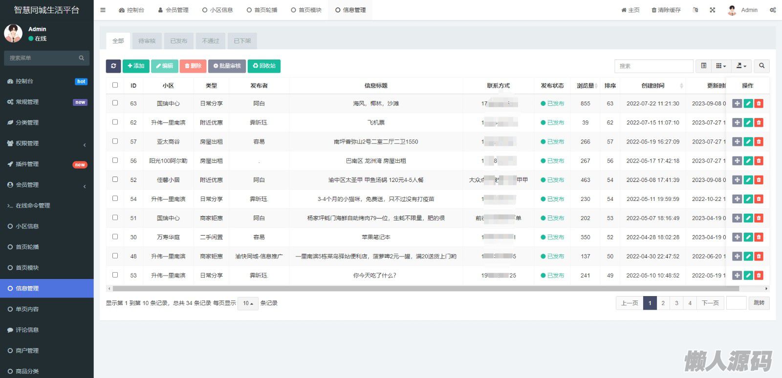The height and width of the screenshot is (378, 782).
Task: Click the green 添加 button
Action: (x=135, y=66)
